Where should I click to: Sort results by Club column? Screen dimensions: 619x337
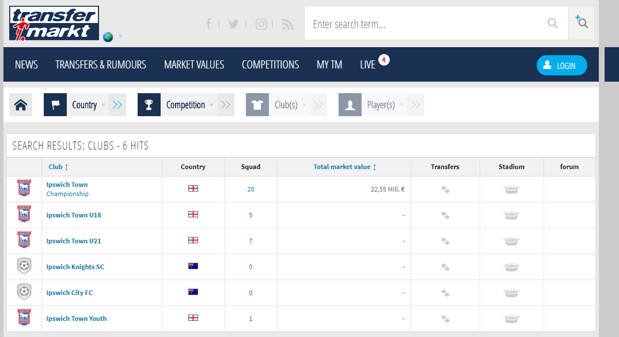(x=58, y=167)
